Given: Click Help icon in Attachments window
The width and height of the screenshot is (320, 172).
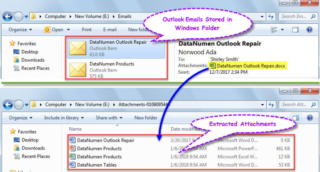Looking at the screenshot, I should (x=310, y=118).
